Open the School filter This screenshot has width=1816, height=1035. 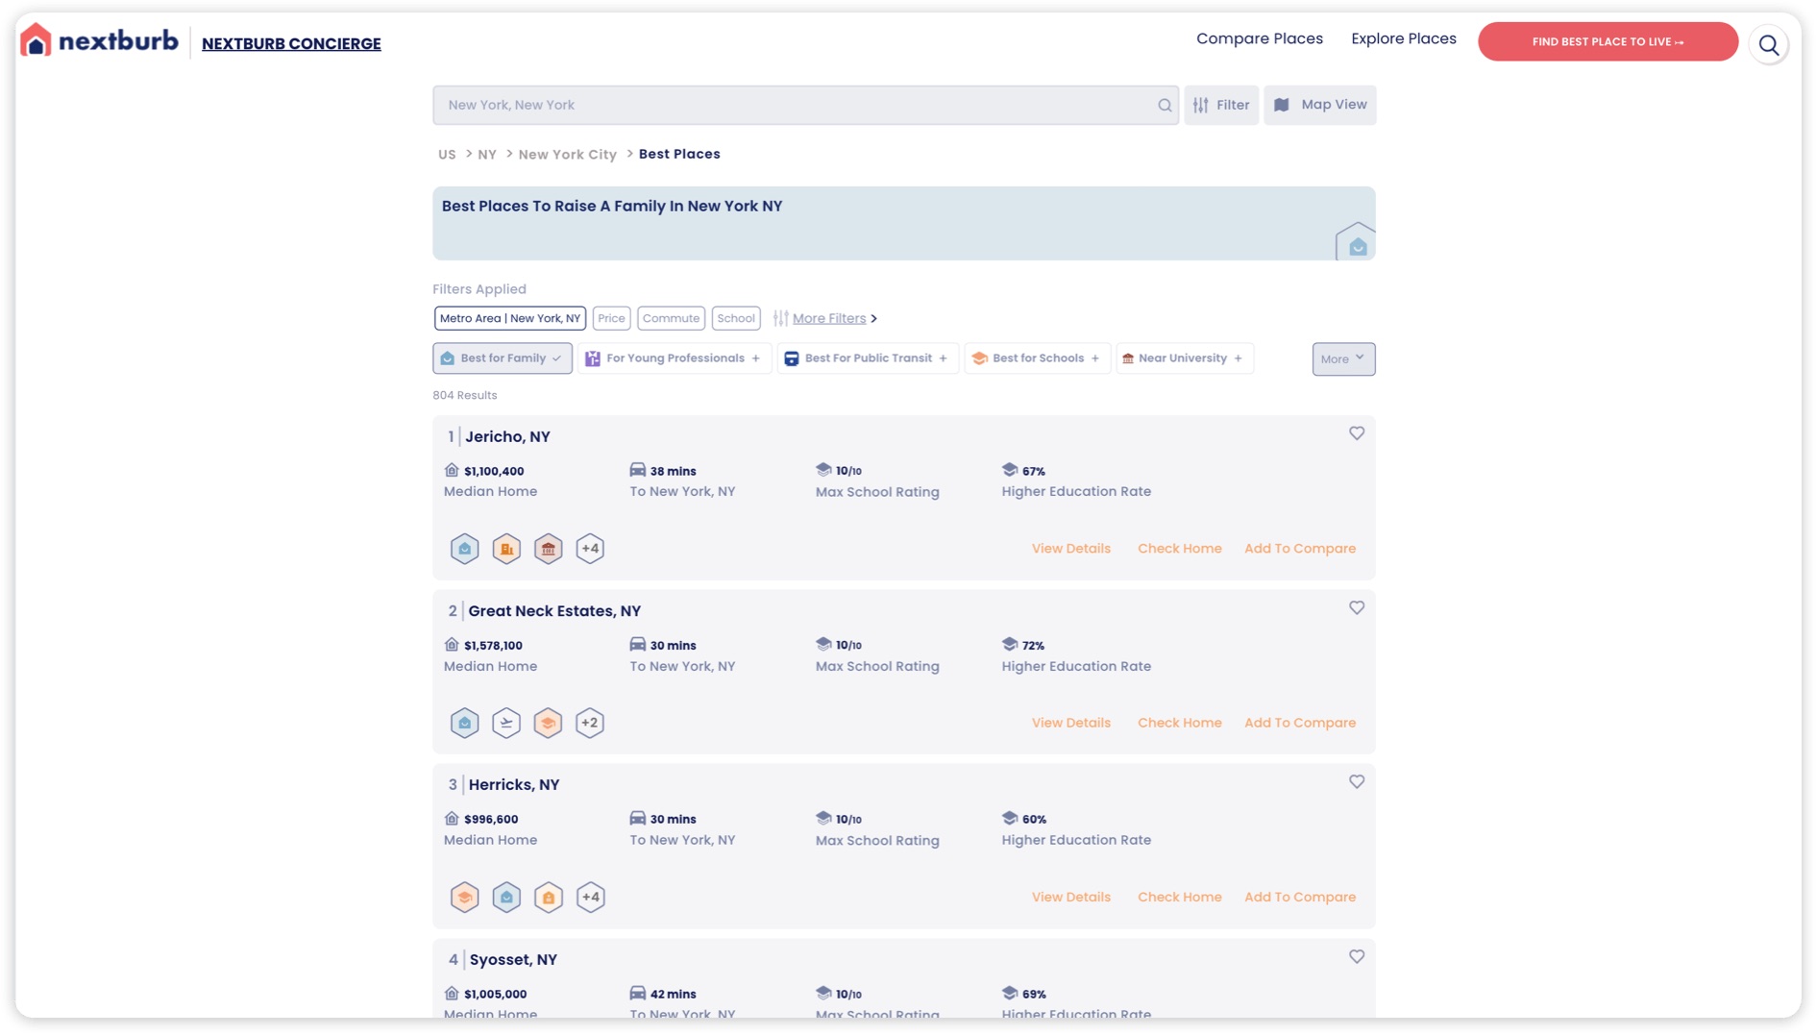click(x=736, y=318)
